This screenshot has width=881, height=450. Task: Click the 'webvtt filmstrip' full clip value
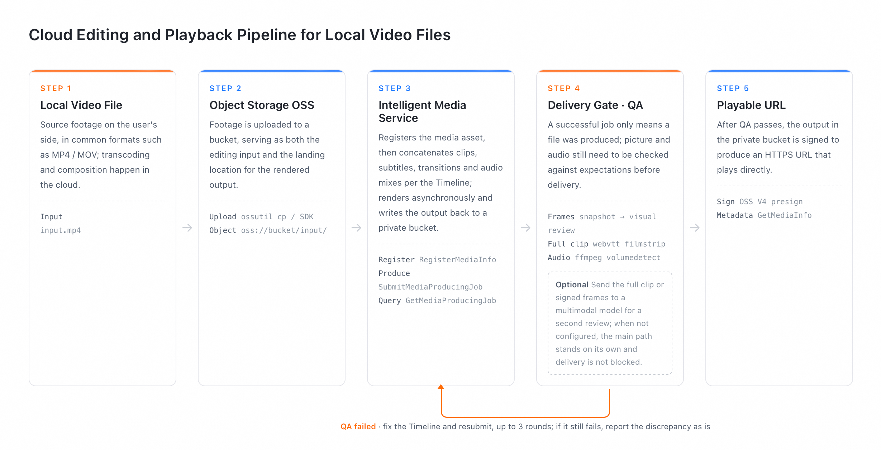(x=629, y=244)
